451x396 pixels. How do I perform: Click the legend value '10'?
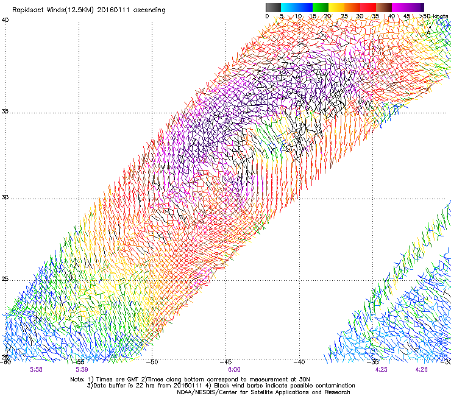[298, 16]
